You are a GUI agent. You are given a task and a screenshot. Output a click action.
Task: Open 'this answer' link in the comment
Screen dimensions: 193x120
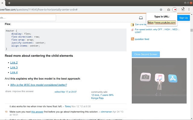[37, 112]
